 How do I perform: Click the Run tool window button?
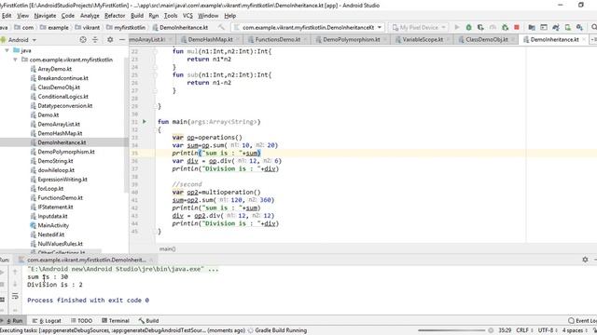[x=12, y=320]
